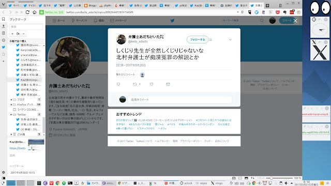Viewport: 331px width, 186px height.
Task: Open モーメント in Twitter navigation
Action: pos(79,21)
